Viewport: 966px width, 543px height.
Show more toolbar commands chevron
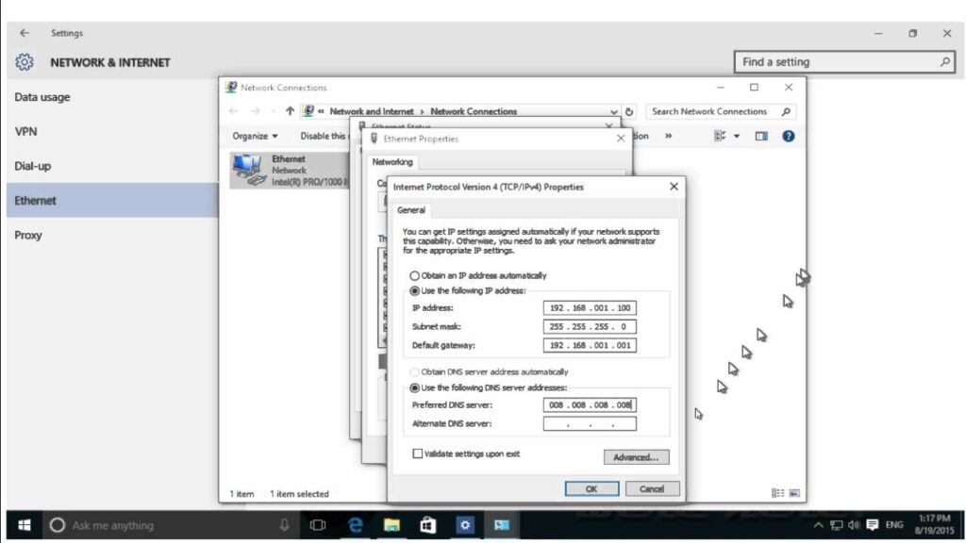click(669, 136)
